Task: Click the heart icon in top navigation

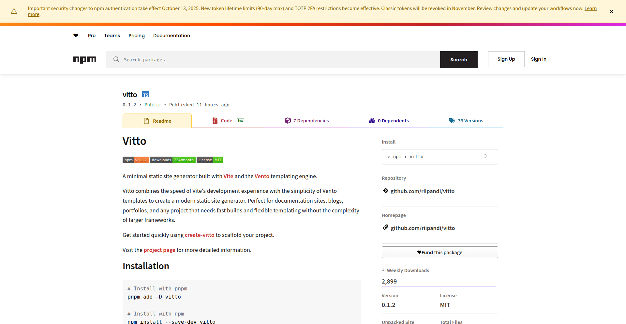Action: click(x=76, y=36)
